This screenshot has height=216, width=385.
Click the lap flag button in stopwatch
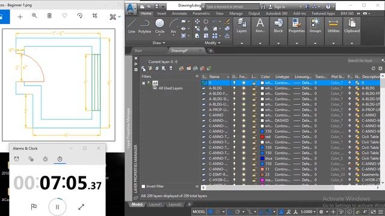tap(34, 207)
